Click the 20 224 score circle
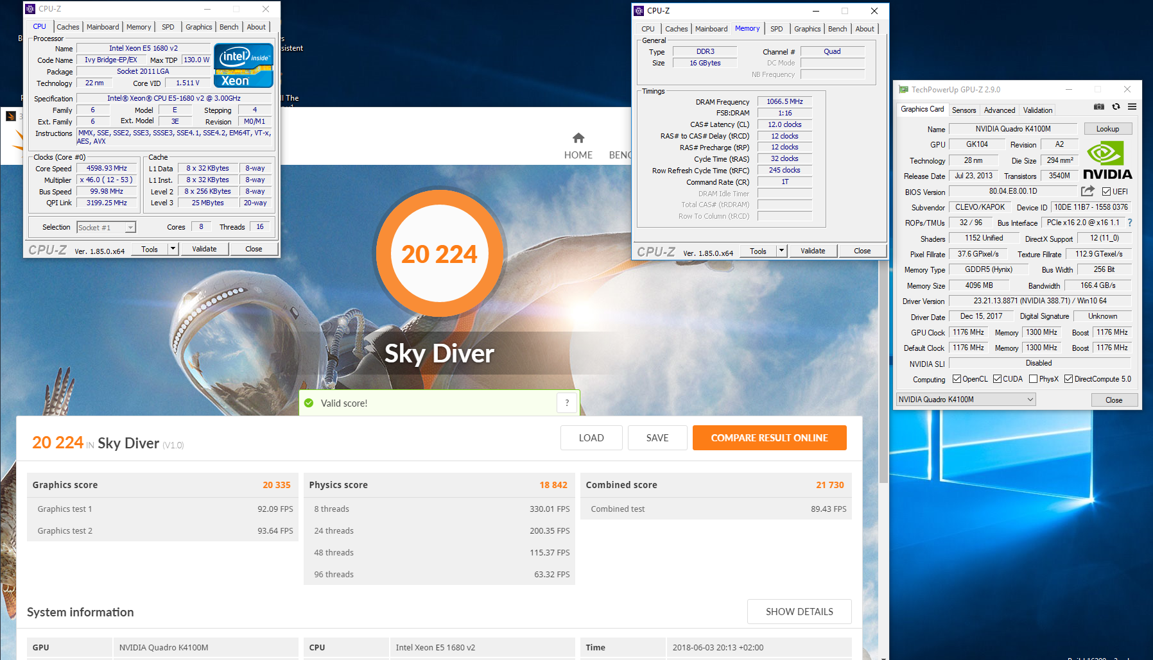The height and width of the screenshot is (660, 1153). [x=439, y=253]
